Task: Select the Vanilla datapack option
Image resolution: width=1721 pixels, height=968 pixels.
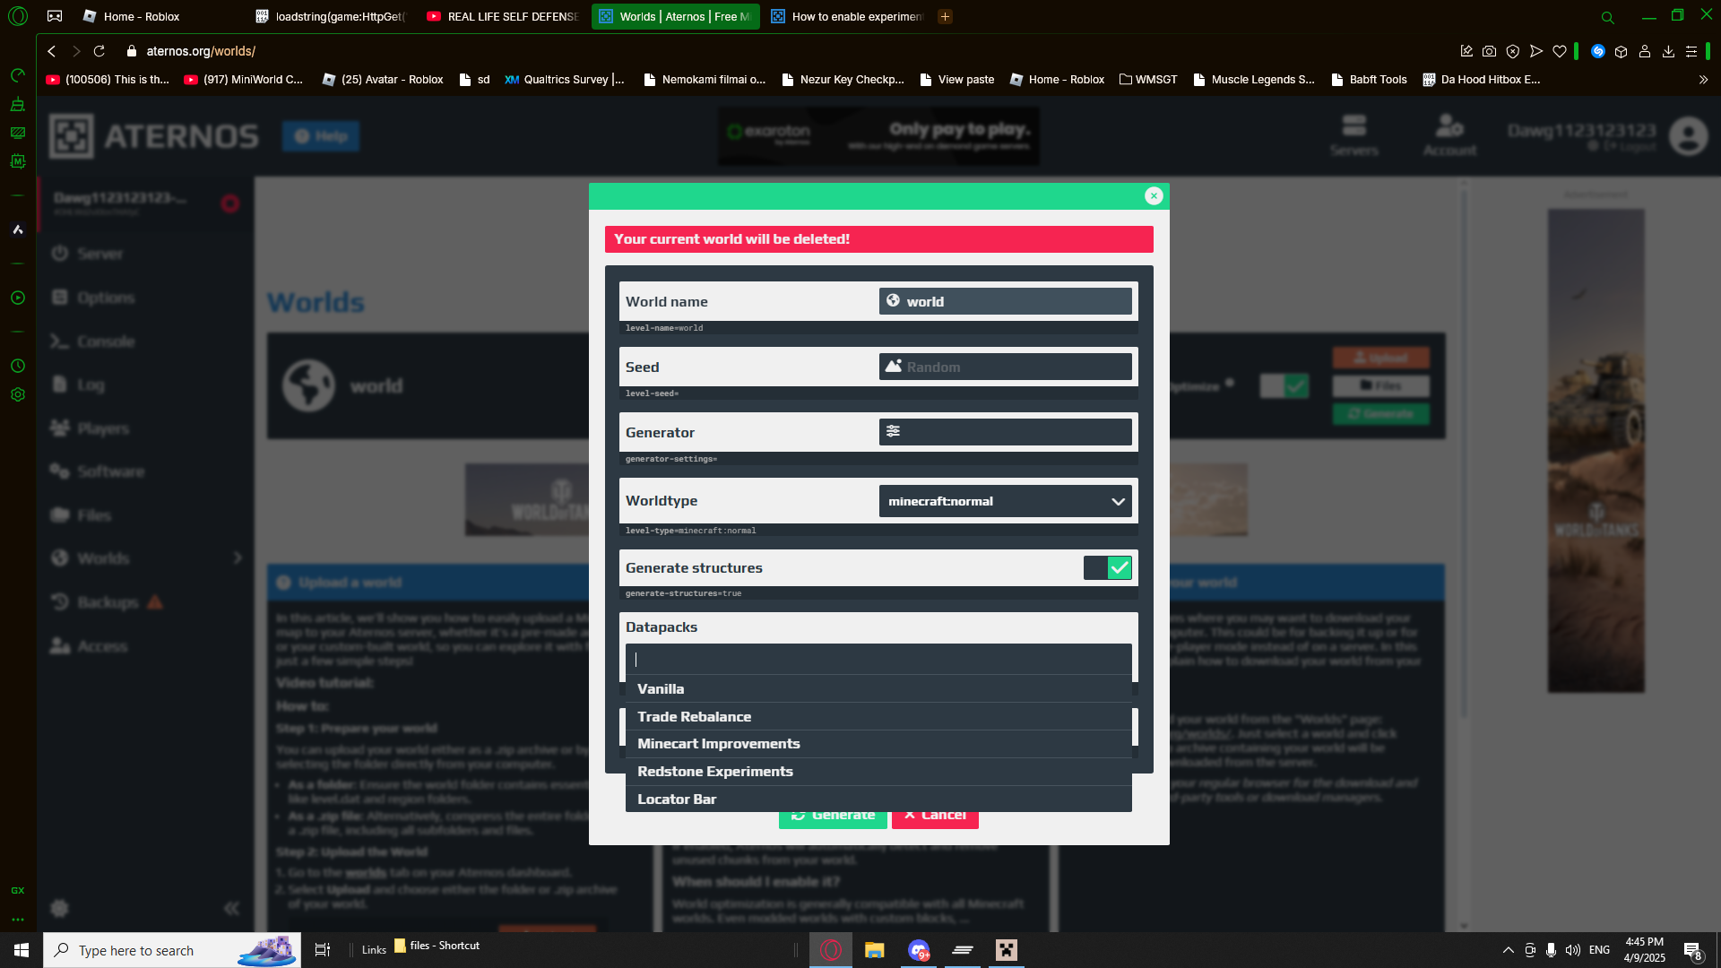Action: pos(878,688)
